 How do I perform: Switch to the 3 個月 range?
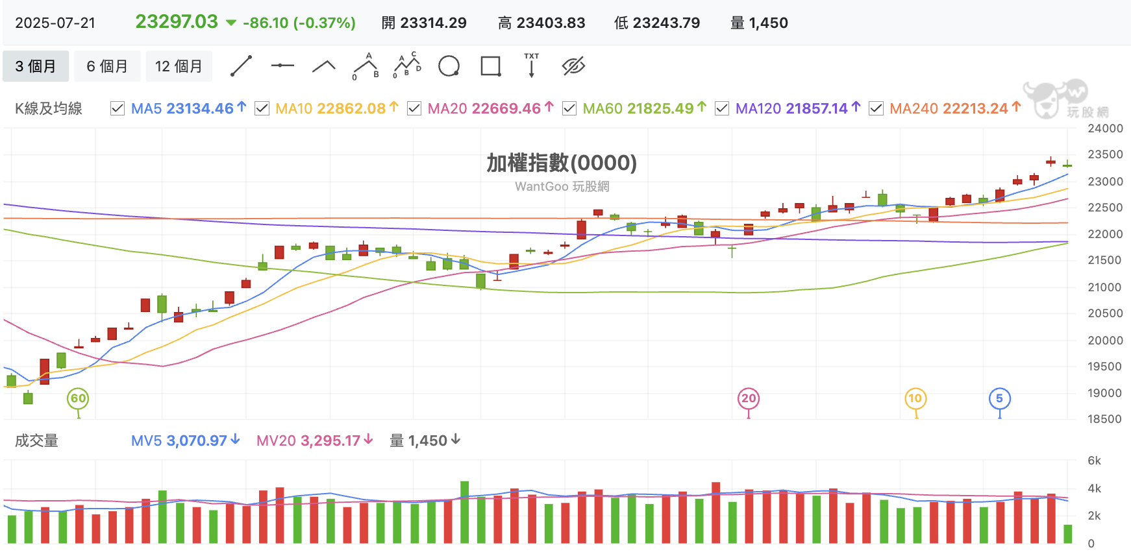(36, 66)
